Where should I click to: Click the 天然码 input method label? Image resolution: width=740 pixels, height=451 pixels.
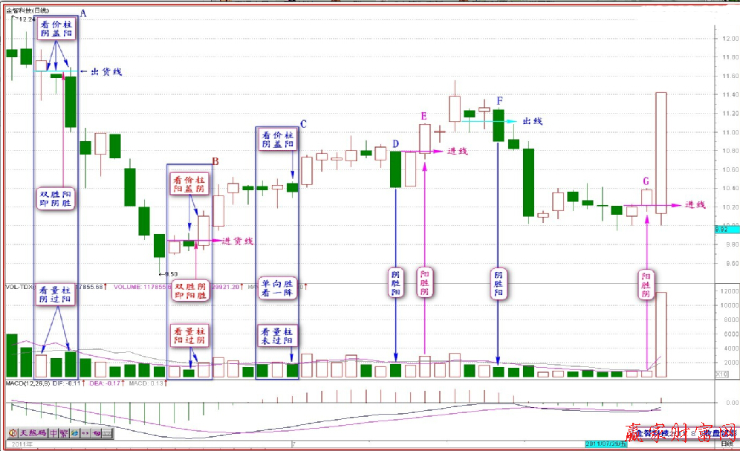pos(33,432)
